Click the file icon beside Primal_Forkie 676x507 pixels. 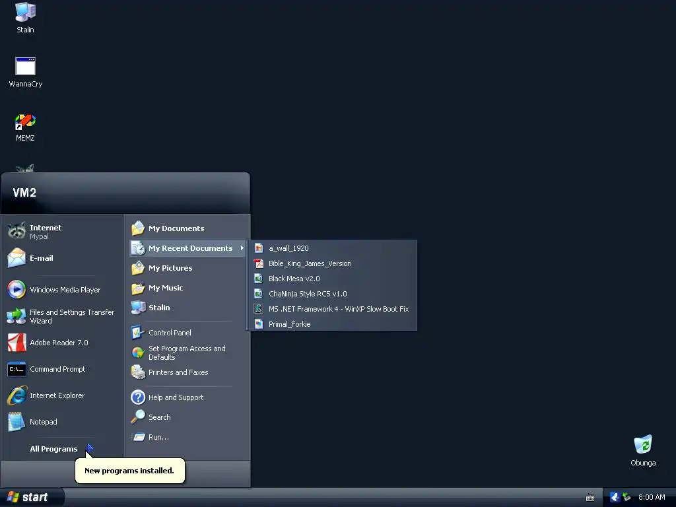tap(259, 323)
